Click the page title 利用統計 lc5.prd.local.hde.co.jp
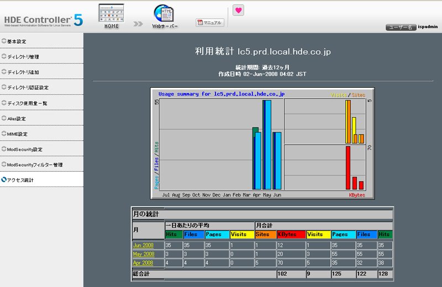Screen dimensions: 442x287 pyautogui.click(x=263, y=51)
